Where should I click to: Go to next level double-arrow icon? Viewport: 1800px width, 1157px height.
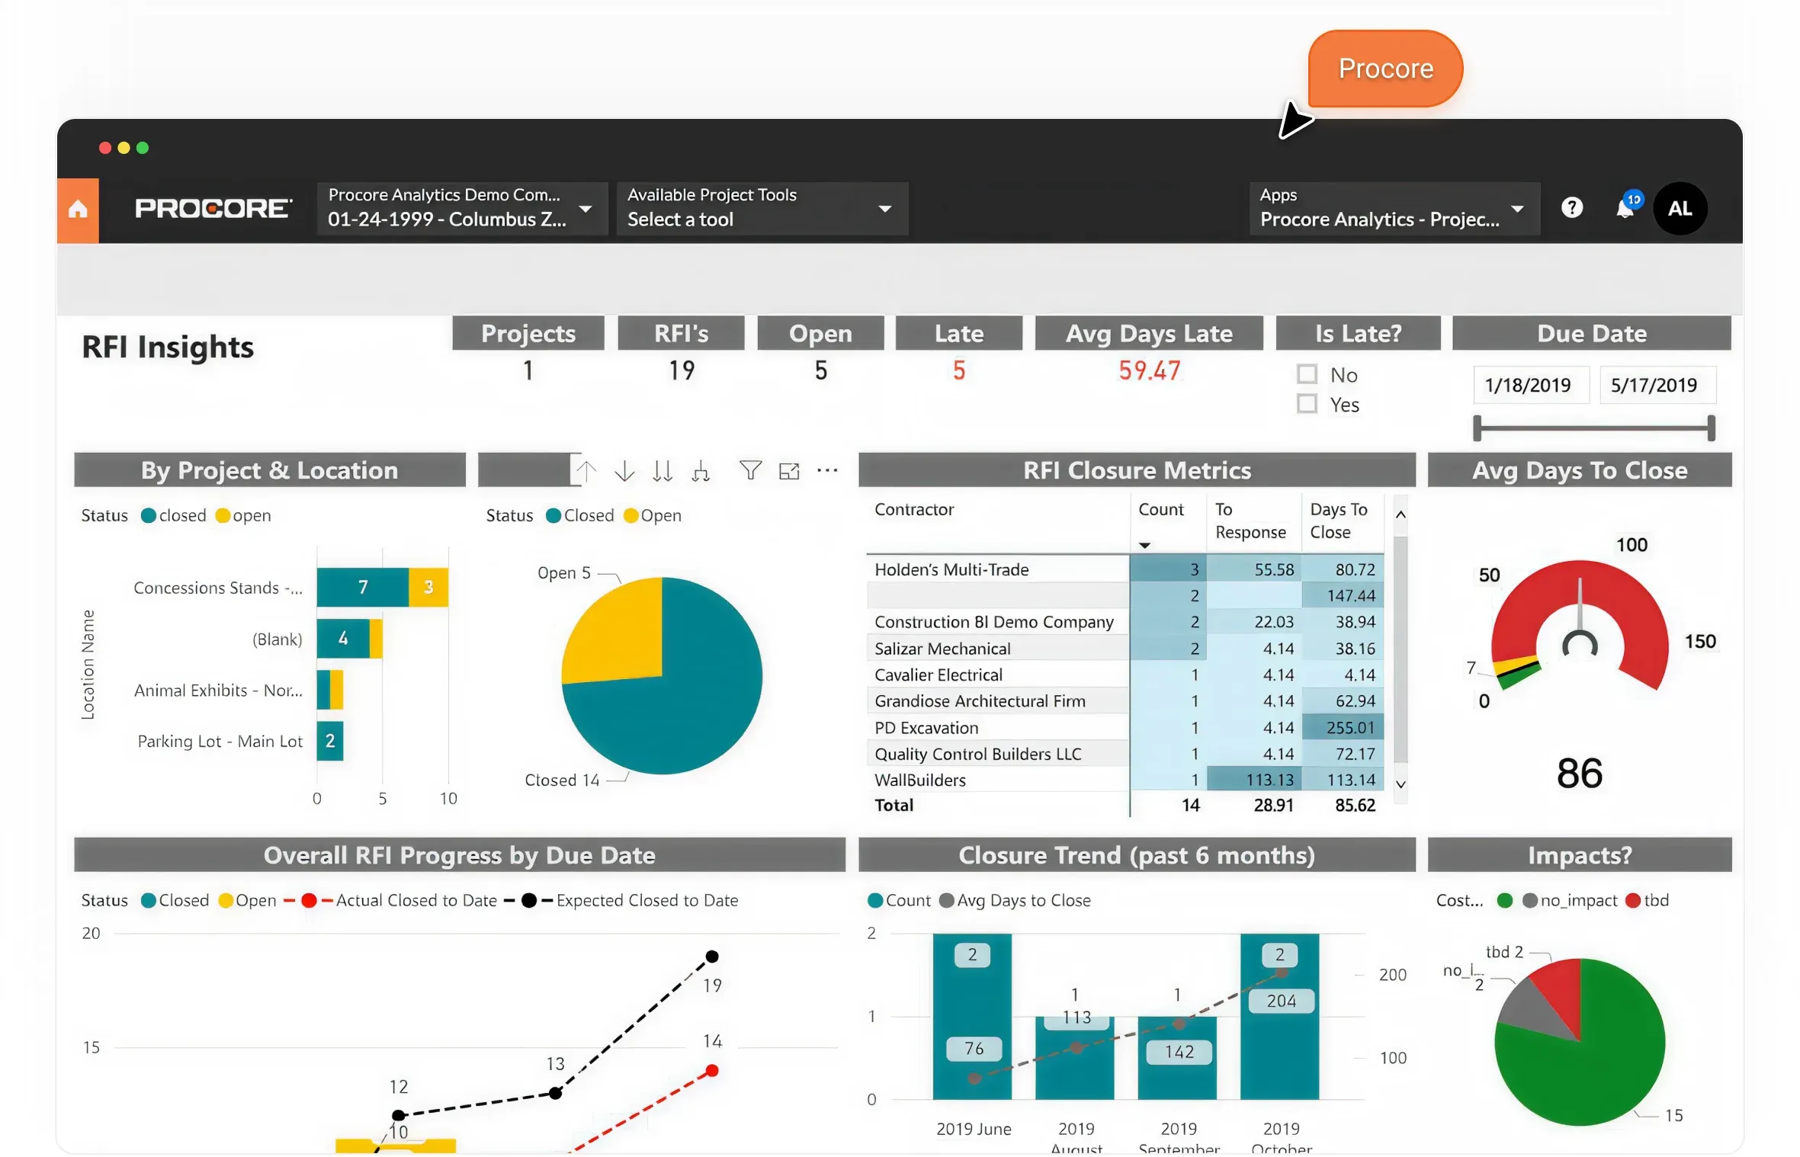coord(663,471)
